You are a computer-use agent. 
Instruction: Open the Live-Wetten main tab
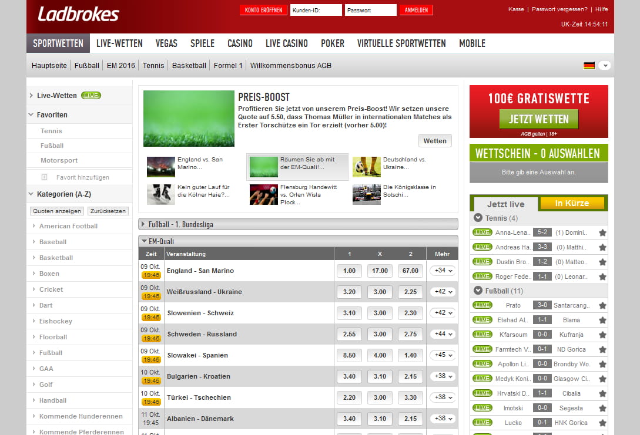(119, 43)
